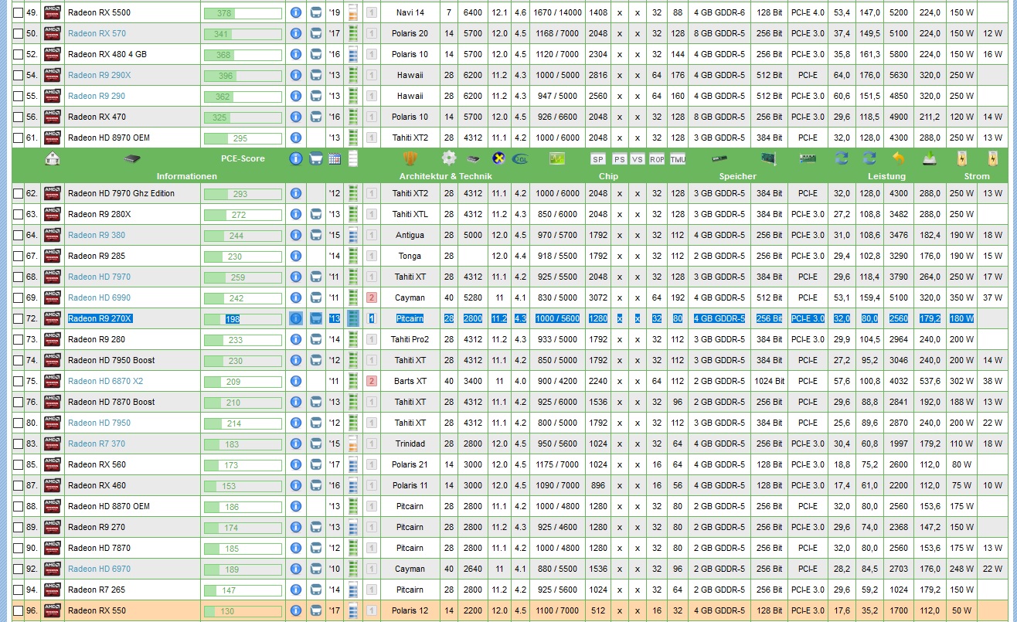The image size is (1017, 622).
Task: Open the Radeon R9 380 link
Action: click(x=96, y=235)
